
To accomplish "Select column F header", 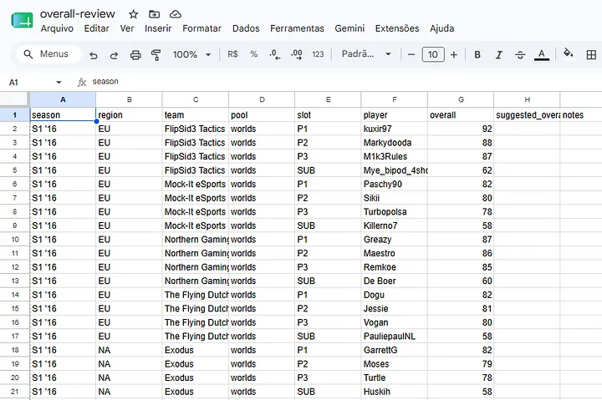I will click(x=395, y=99).
